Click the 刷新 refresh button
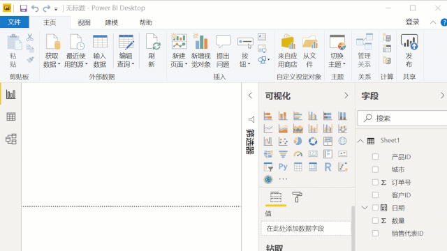The image size is (447, 251). (152, 51)
